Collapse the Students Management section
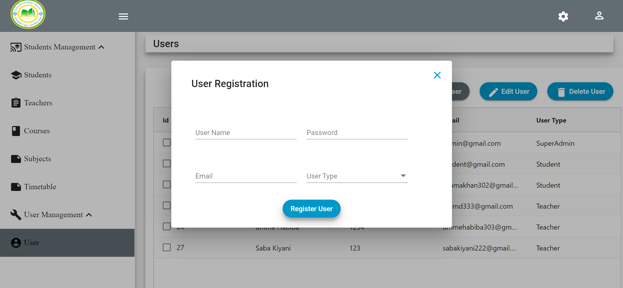The width and height of the screenshot is (623, 288). pyautogui.click(x=101, y=47)
